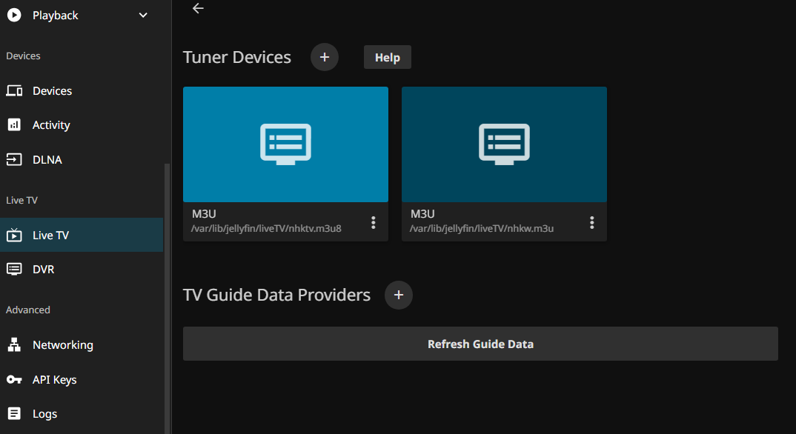Image resolution: width=796 pixels, height=434 pixels.
Task: Open the Playback menu group
Action: pos(56,16)
